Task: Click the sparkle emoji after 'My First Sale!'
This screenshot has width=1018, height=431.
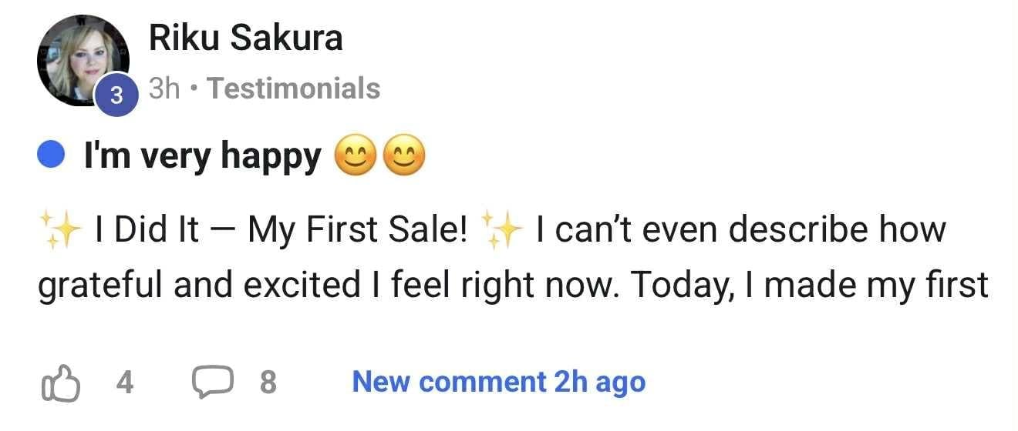Action: [x=502, y=230]
